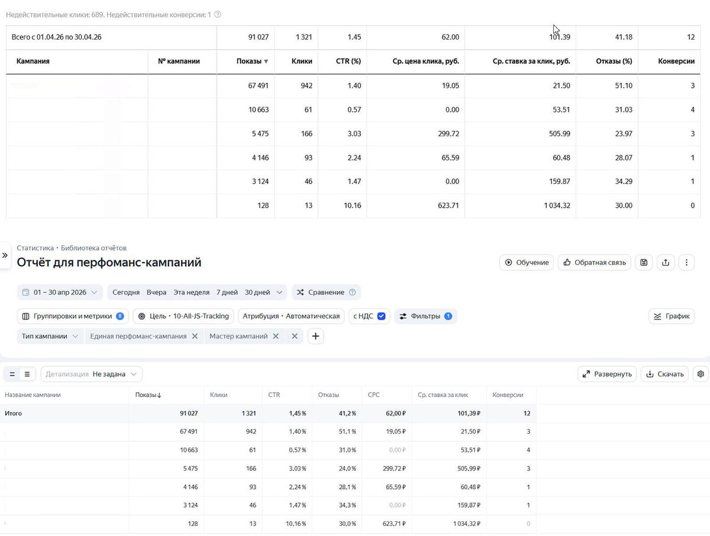Select the 7 дней period preset

[227, 292]
